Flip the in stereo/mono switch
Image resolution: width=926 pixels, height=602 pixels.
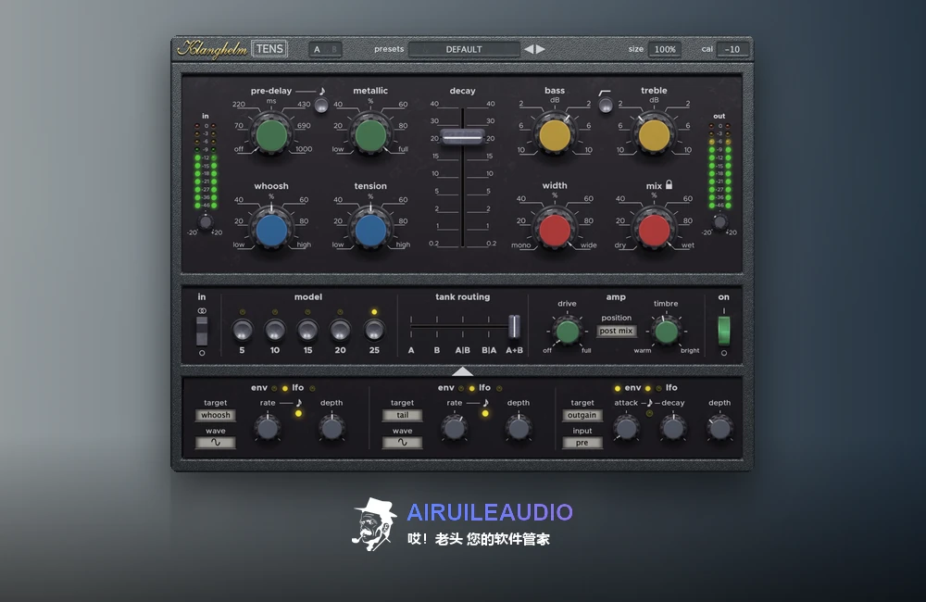pyautogui.click(x=202, y=331)
